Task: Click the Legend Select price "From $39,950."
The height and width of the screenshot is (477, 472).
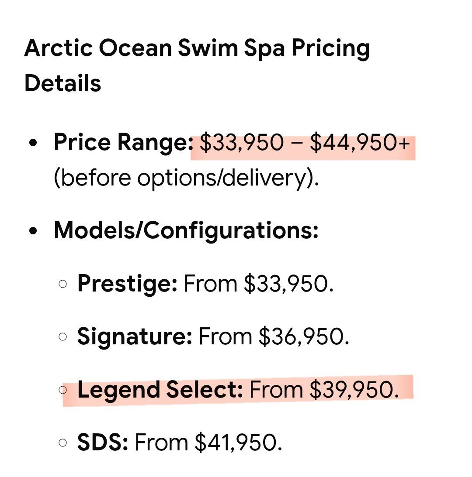Action: tap(324, 390)
